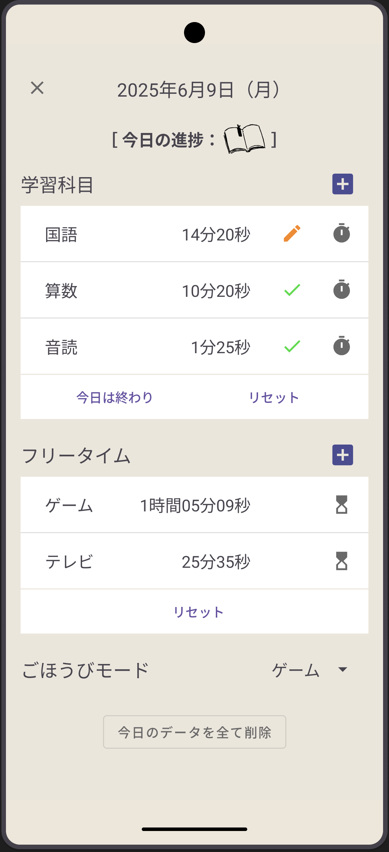This screenshot has height=852, width=389.
Task: Start the hourglass timer for ゲーム
Action: [x=342, y=504]
